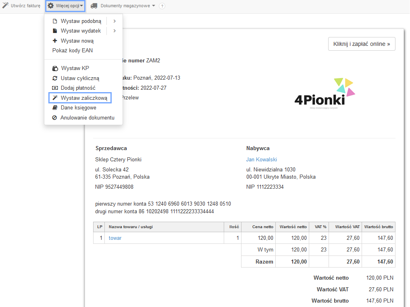Select Wystaw wydatek menu entry
The image size is (410, 307).
(x=81, y=31)
